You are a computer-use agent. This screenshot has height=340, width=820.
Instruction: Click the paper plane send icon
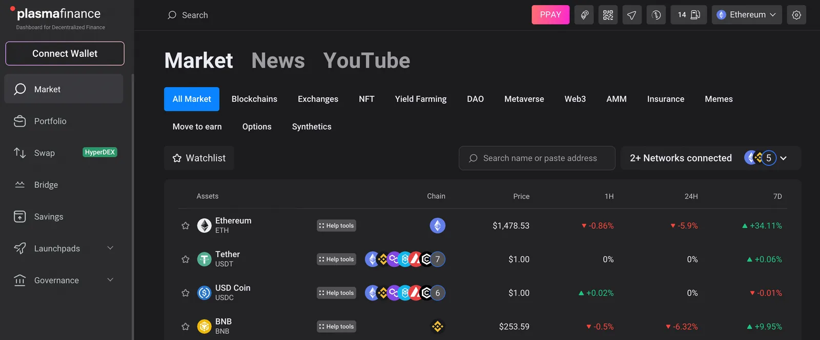[x=632, y=15]
